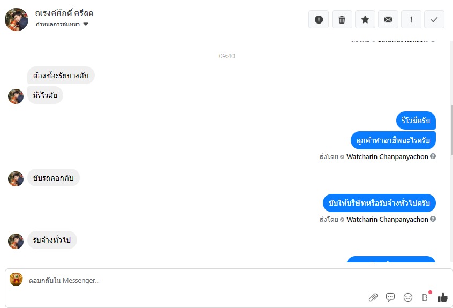Screen dimensions: 453x308
Task: Send a thumbs up like
Action: click(x=442, y=297)
